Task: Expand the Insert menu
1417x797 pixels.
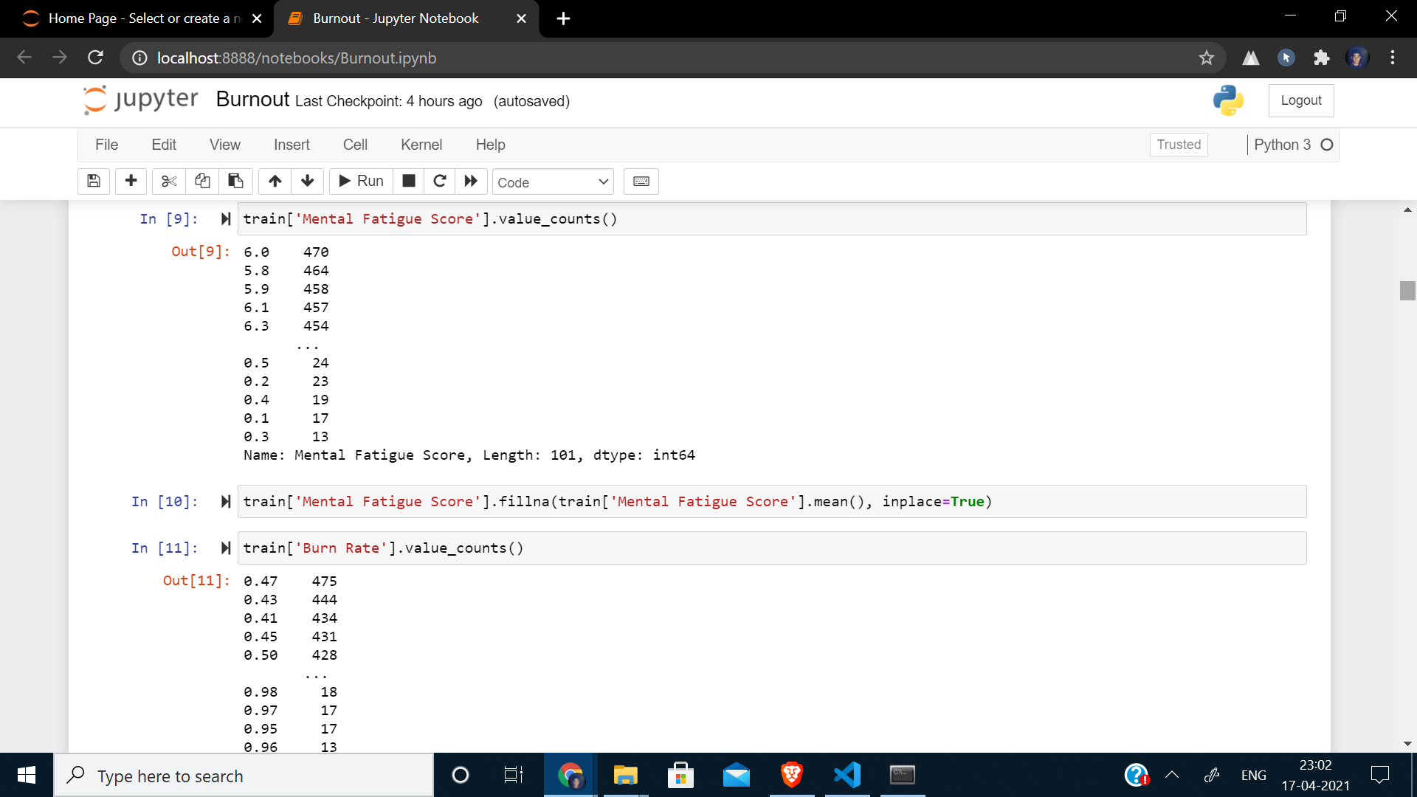Action: pos(291,145)
